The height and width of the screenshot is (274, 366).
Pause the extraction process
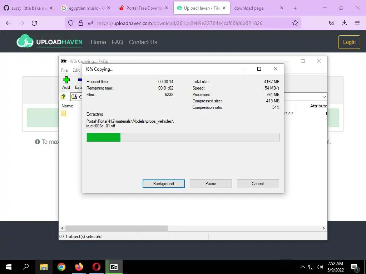tap(211, 184)
